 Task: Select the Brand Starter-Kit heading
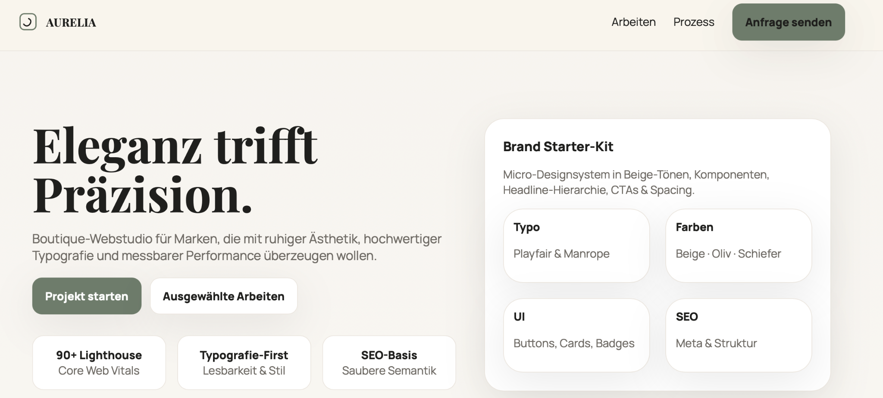[x=559, y=147]
